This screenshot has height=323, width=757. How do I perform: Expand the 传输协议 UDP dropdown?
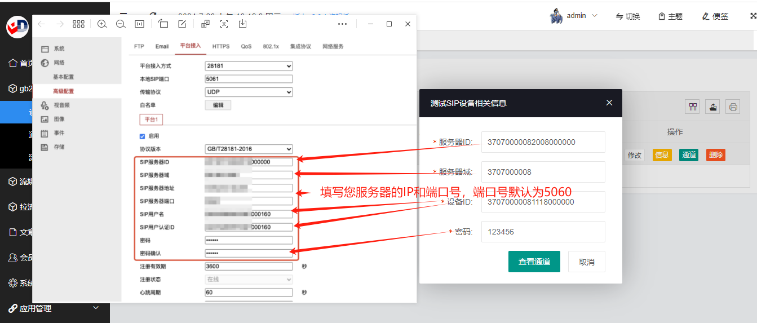click(249, 92)
